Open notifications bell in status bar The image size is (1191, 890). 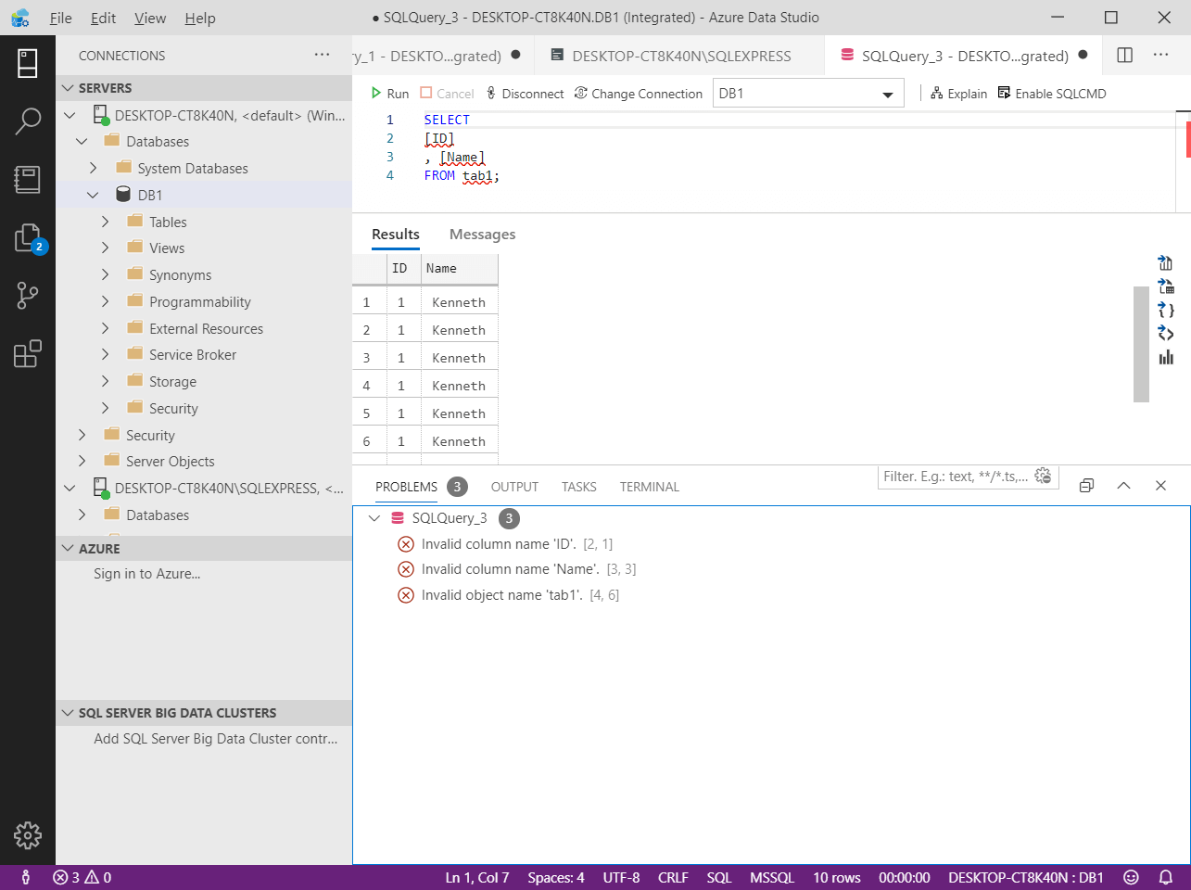click(1166, 877)
